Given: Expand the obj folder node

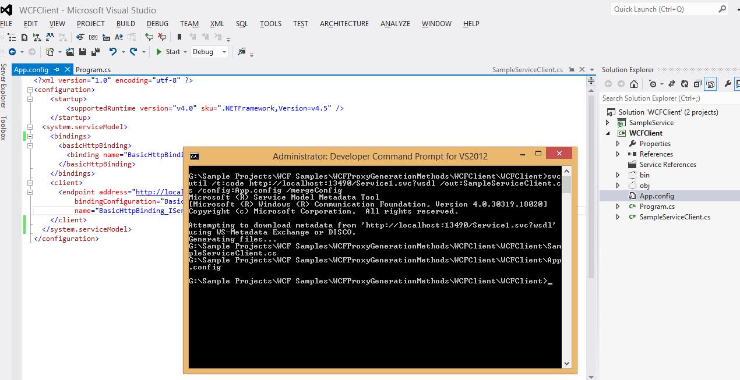Looking at the screenshot, I should 618,186.
